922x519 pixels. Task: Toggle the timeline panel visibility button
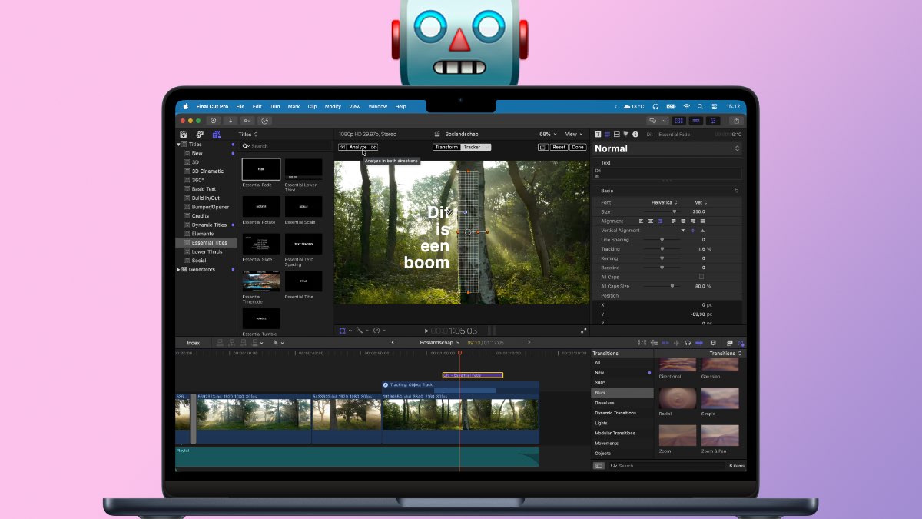pos(696,121)
